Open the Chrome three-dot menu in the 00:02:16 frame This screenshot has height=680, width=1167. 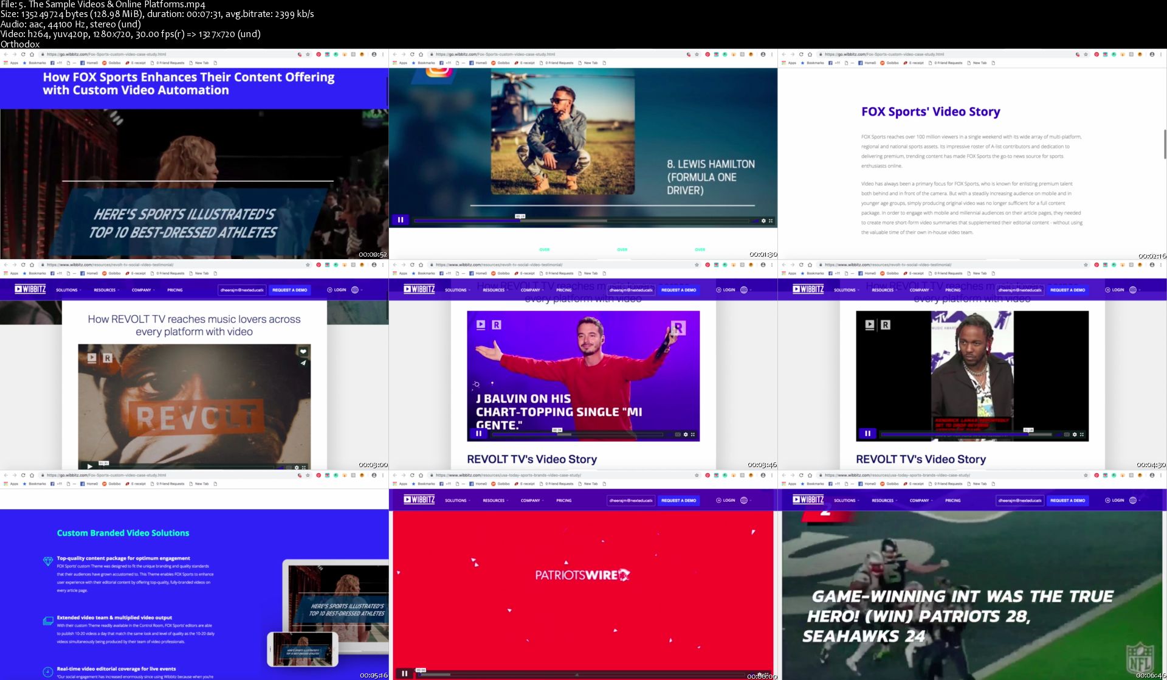point(1160,54)
